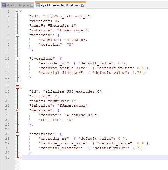Click the "metadata" key on line 6

pyautogui.click(x=41, y=35)
